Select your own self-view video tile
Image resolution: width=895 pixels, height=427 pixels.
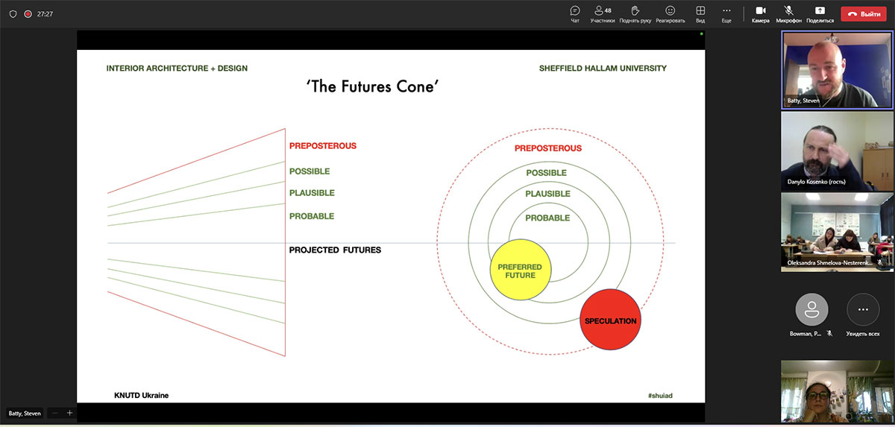(836, 391)
